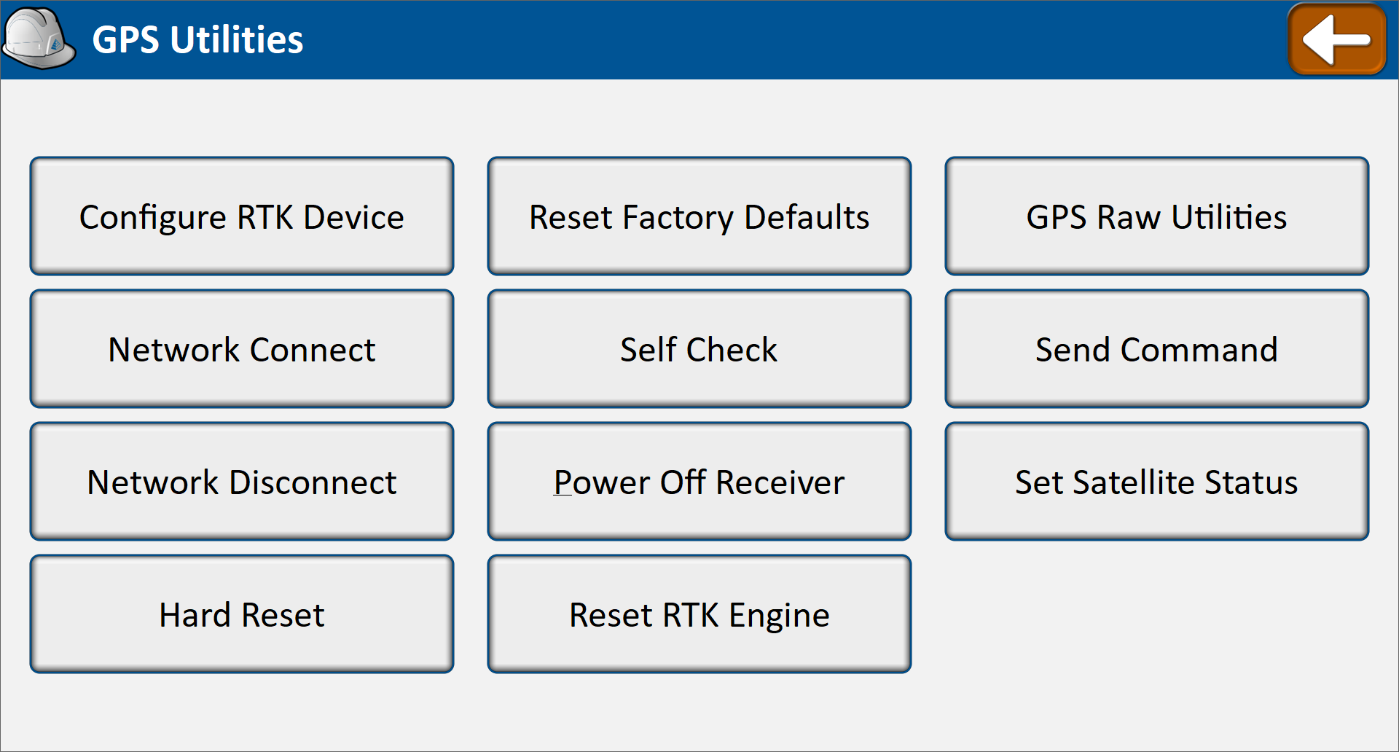Click the Network Connect button
The image size is (1399, 752).
tap(242, 349)
